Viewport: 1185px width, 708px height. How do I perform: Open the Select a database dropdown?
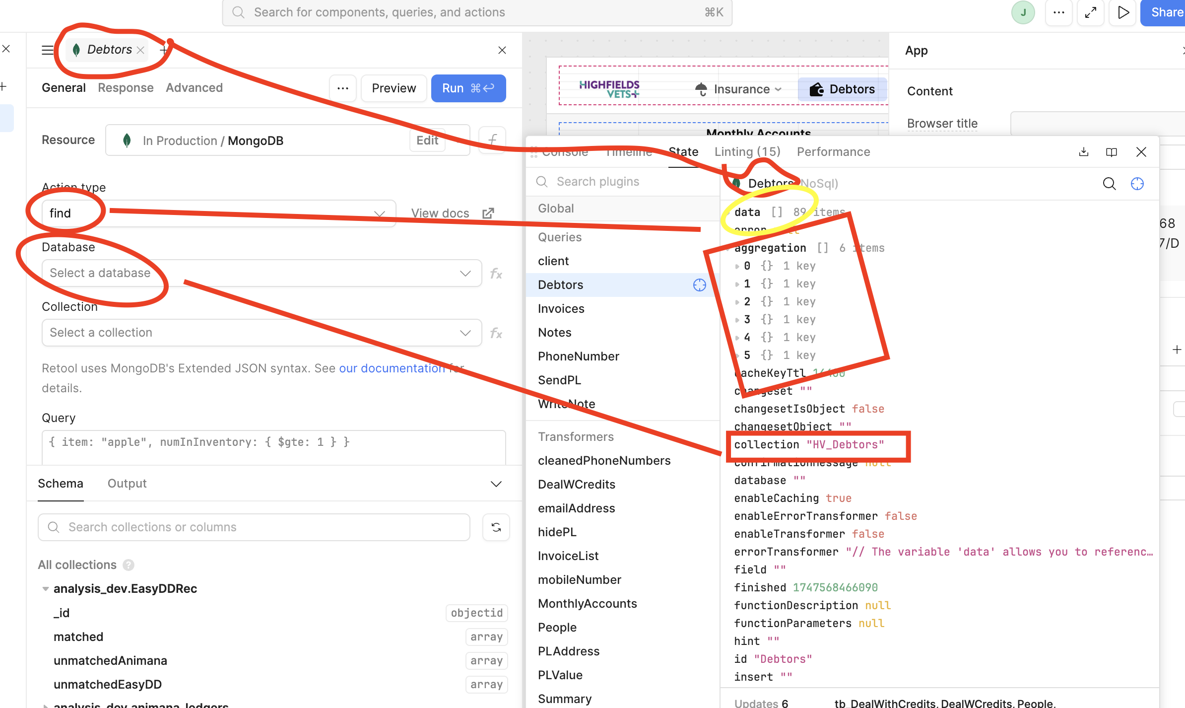[262, 273]
